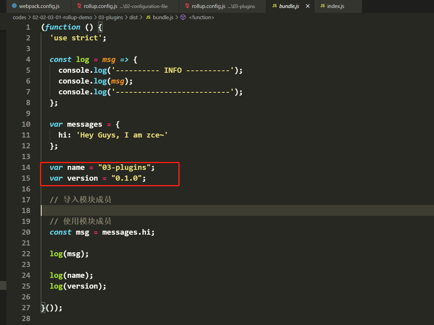434x325 pixels.
Task: Click 'messages' variable name on line 10
Action: [x=84, y=124]
